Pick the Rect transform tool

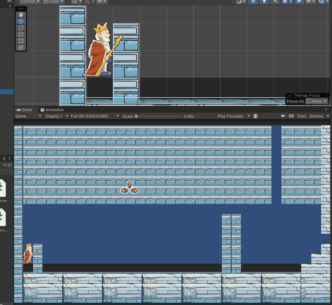[x=21, y=41]
